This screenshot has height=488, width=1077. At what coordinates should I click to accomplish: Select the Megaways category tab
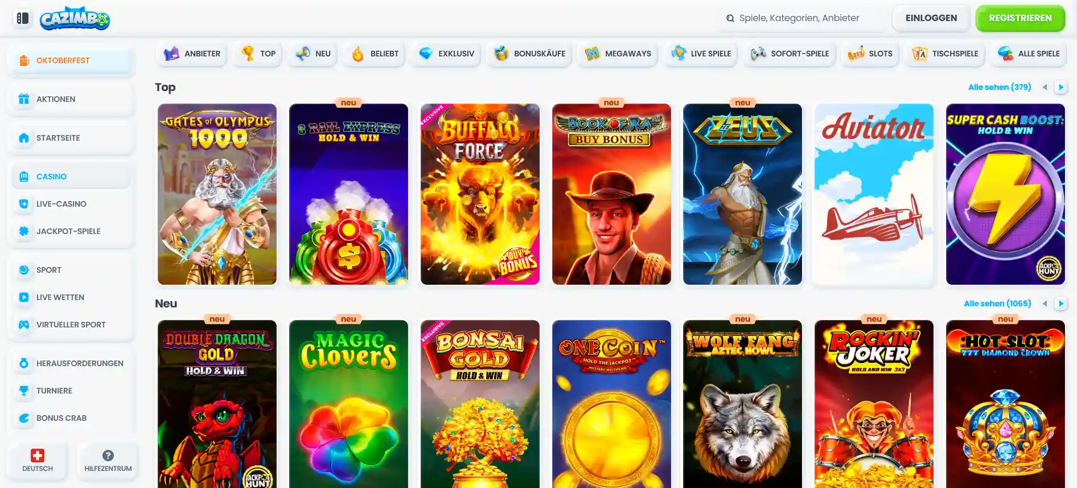[618, 54]
